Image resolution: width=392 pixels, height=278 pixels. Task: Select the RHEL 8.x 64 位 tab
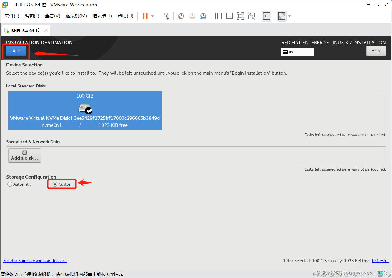pyautogui.click(x=26, y=30)
